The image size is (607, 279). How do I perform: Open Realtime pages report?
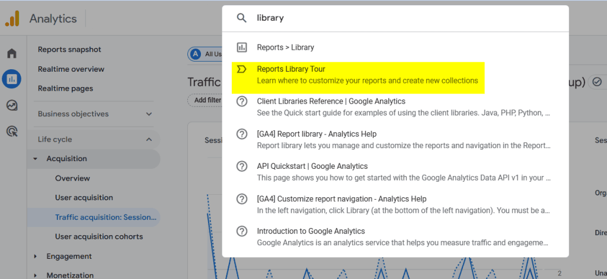[65, 89]
